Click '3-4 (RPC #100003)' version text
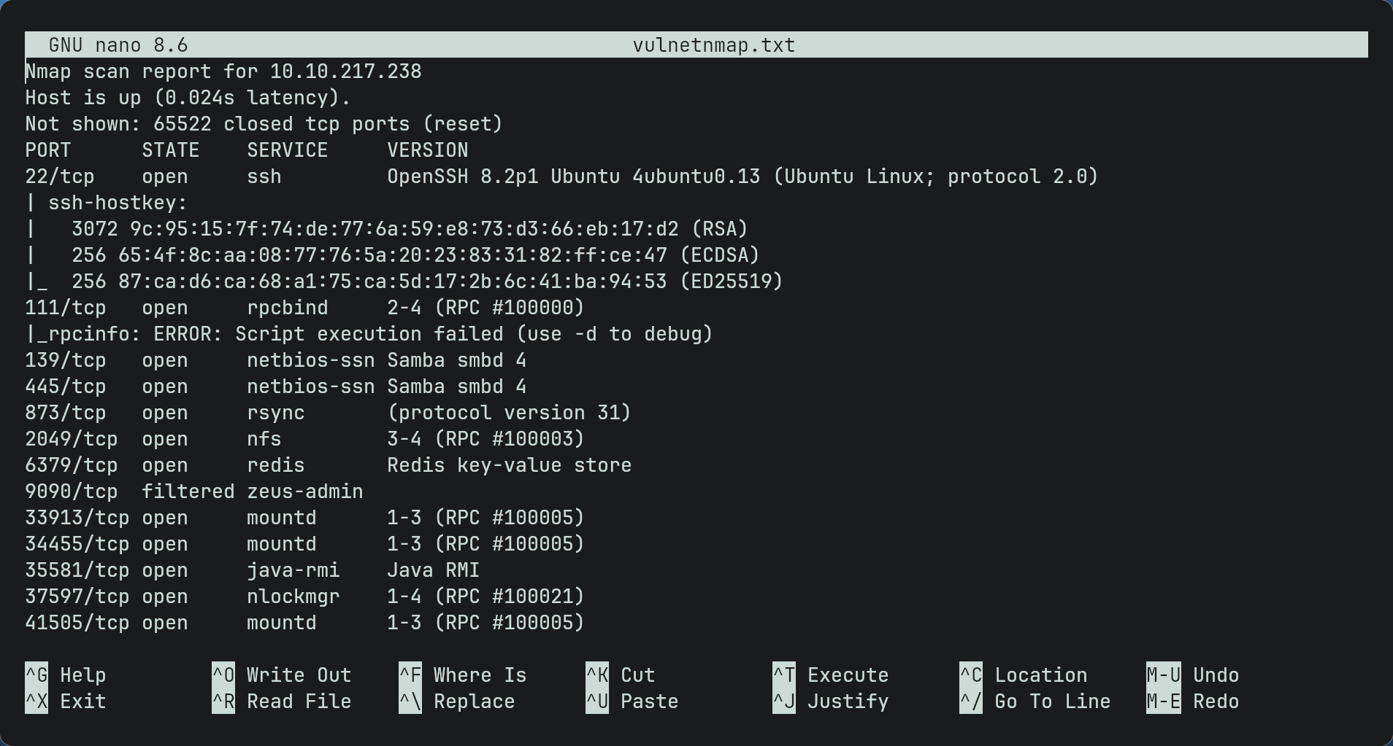 pyautogui.click(x=486, y=439)
